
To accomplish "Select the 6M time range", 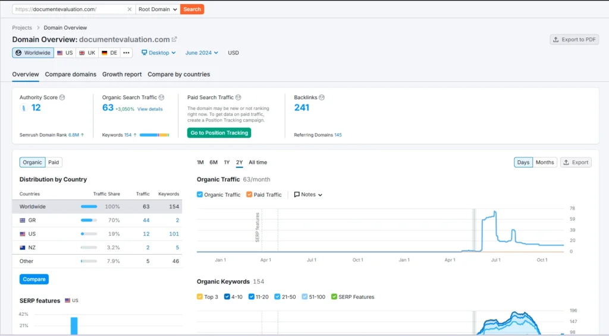I will coord(214,163).
